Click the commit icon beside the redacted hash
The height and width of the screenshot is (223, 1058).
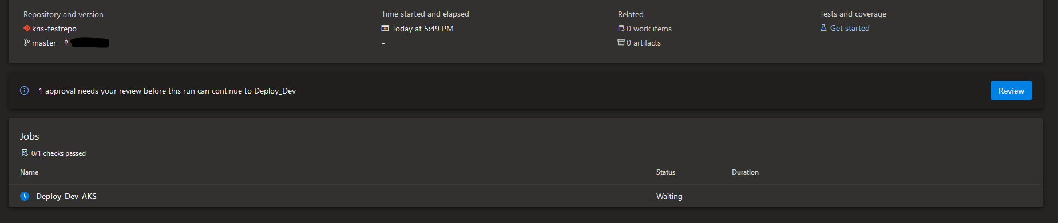click(x=66, y=42)
